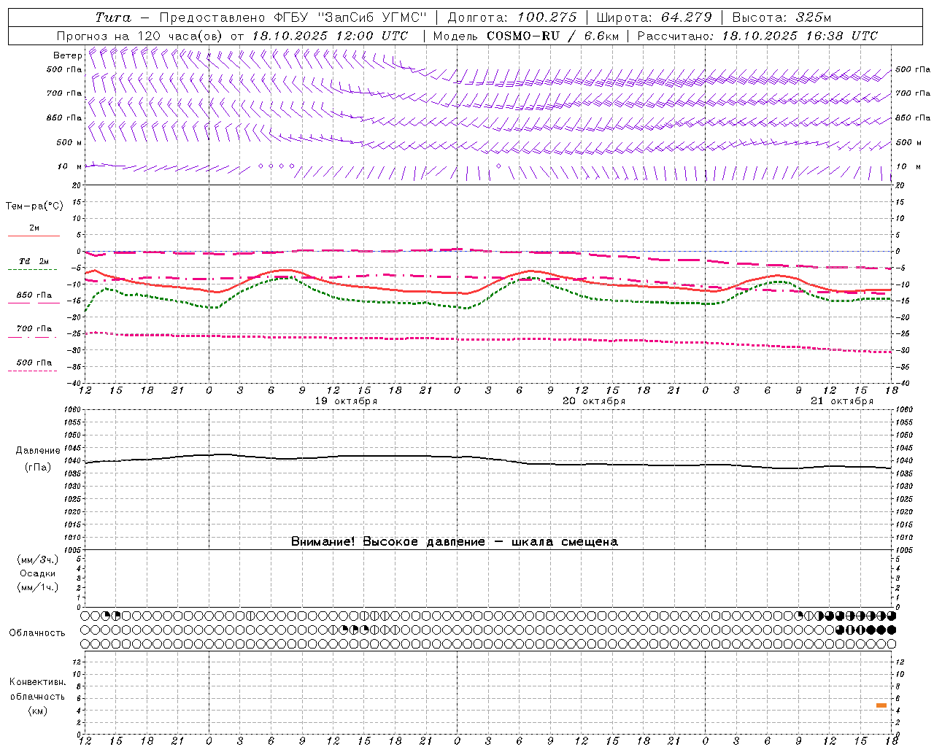Click the "Ветер" wind panel label

pos(67,55)
